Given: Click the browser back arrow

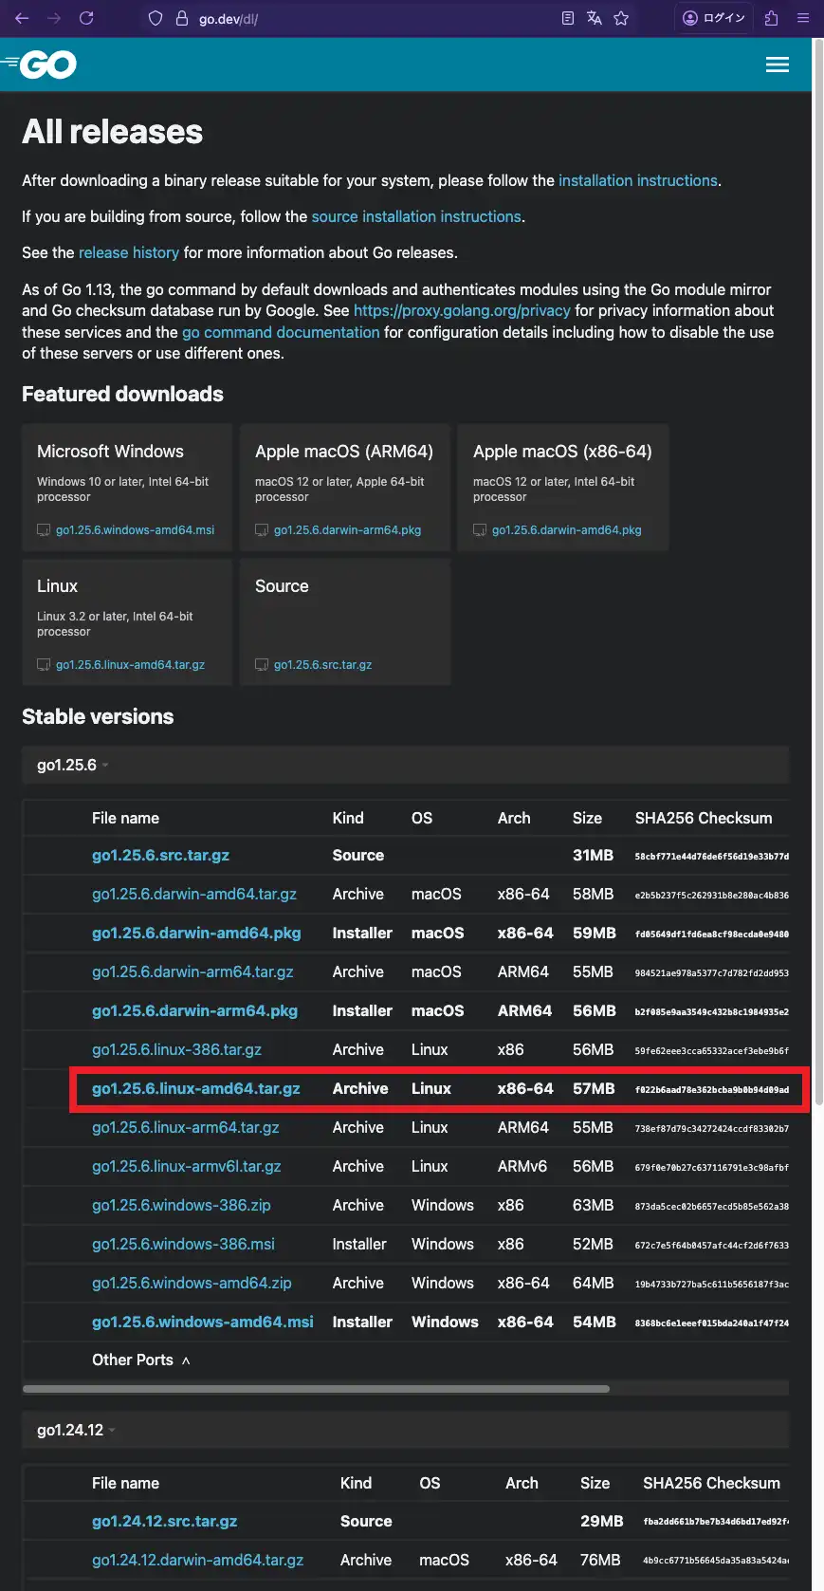Looking at the screenshot, I should pos(22,18).
